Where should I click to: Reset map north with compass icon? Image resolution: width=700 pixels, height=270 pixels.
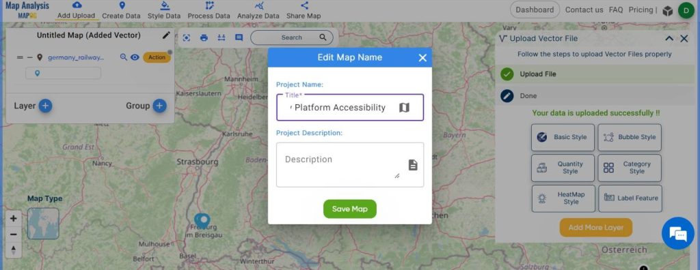(14, 250)
